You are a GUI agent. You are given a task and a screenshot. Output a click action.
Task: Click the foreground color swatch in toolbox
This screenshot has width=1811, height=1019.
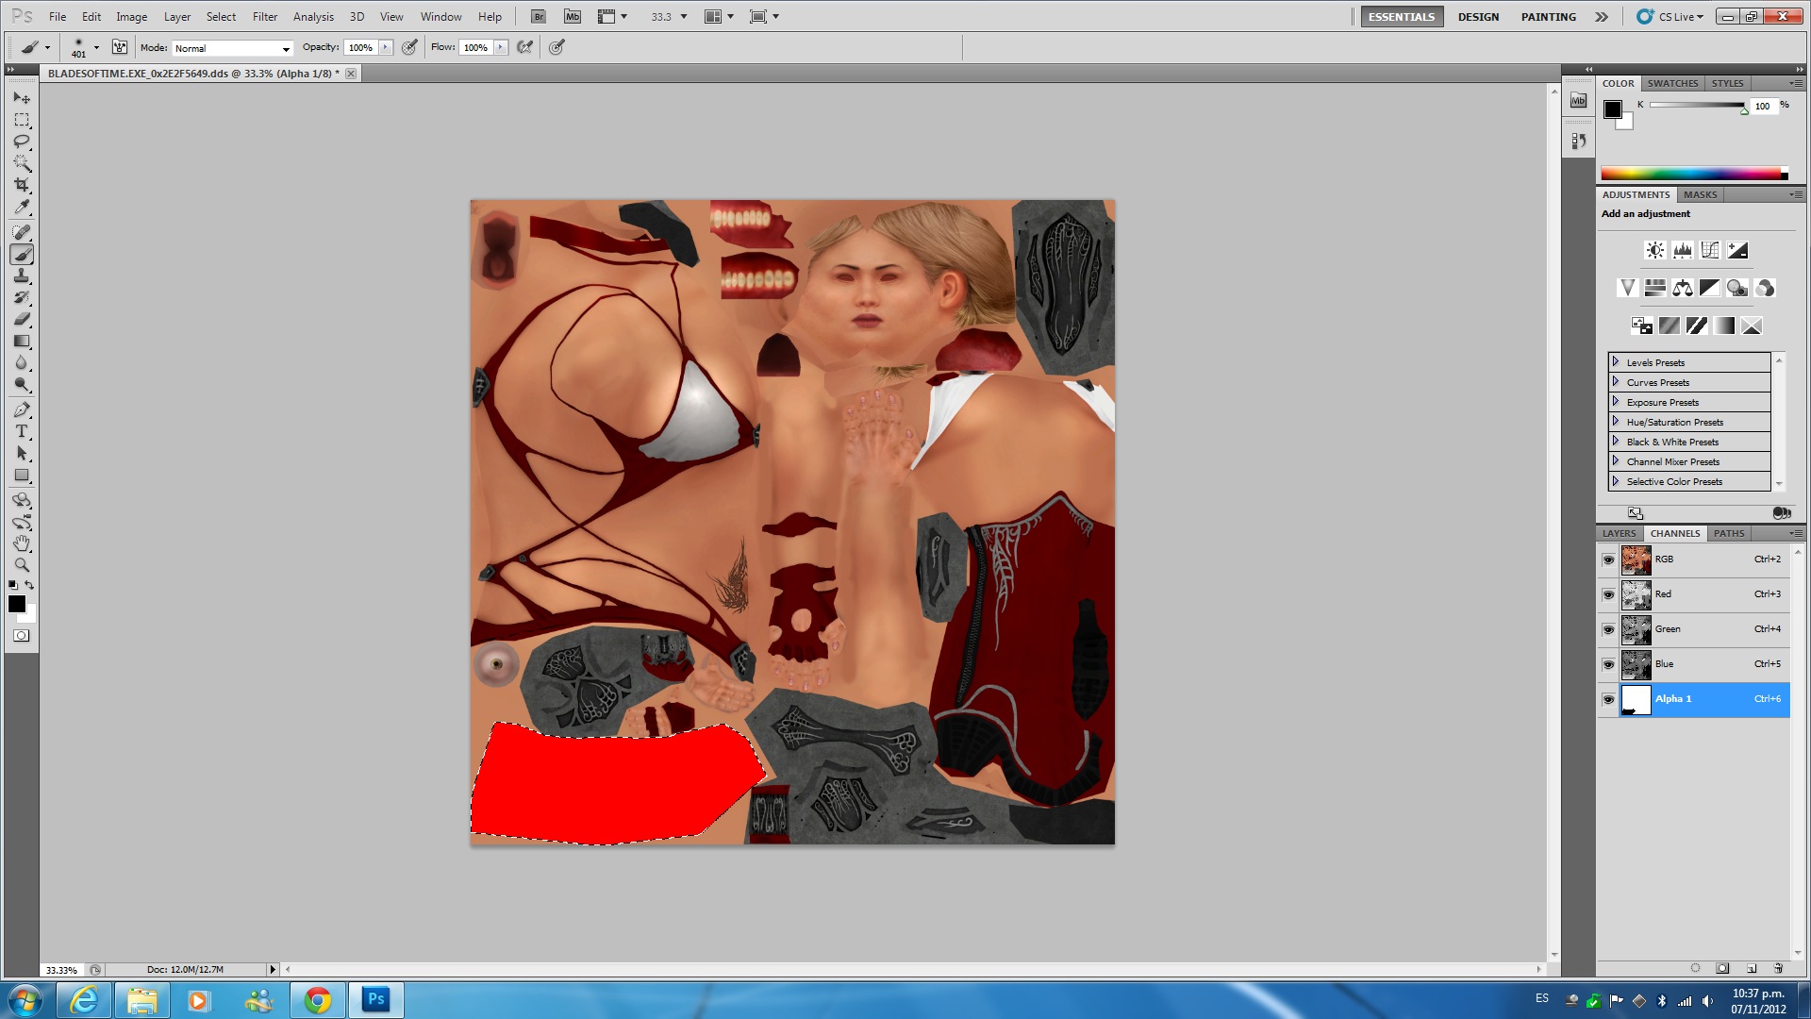(x=16, y=604)
